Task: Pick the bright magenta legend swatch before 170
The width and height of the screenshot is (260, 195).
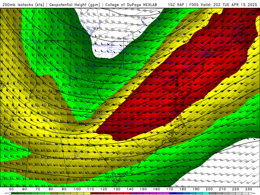Action: [x=166, y=193]
